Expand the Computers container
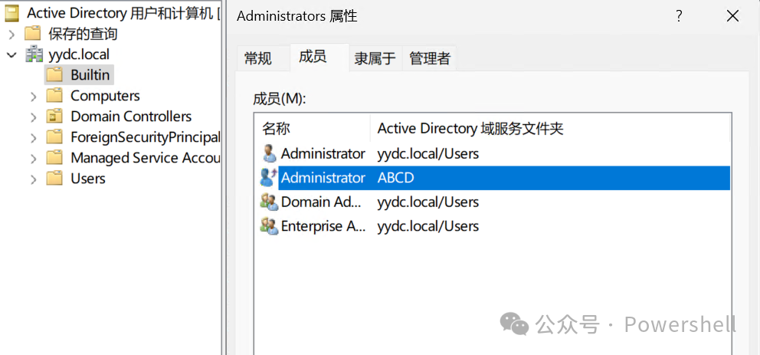Image resolution: width=760 pixels, height=355 pixels. tap(33, 96)
